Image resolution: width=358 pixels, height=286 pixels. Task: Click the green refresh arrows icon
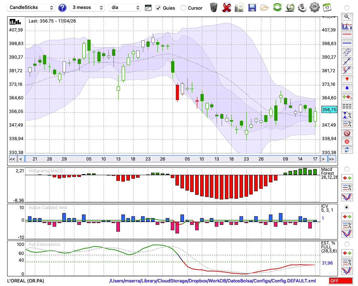point(277,7)
